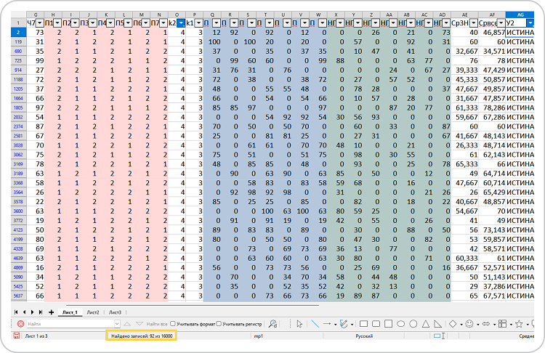Screen dimensions: 545x353
Task: Select column header G
Action: tap(36, 15)
